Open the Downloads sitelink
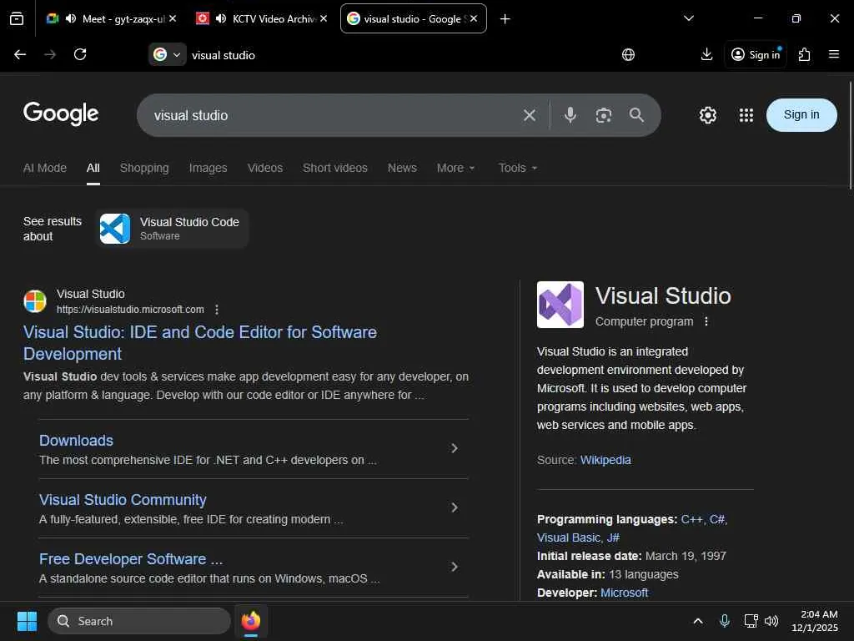 pos(76,441)
